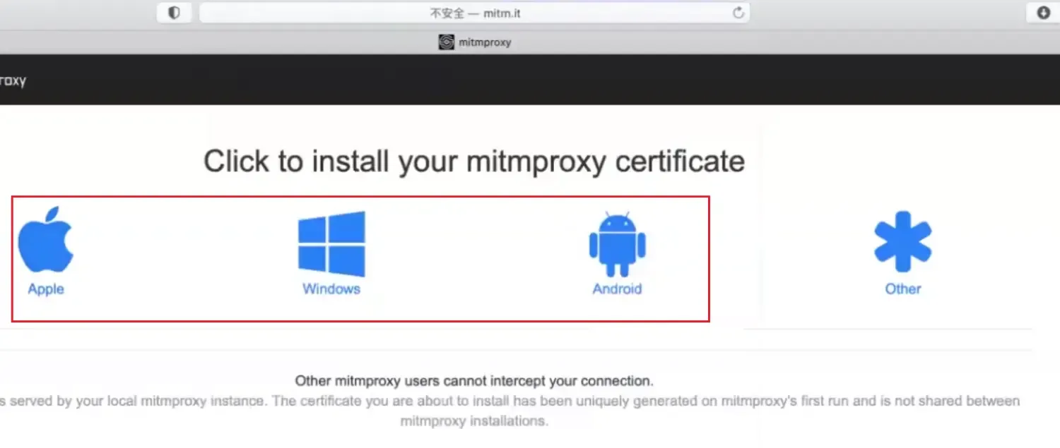Viewport: 1060px width, 448px height.
Task: Click the certificate installation heading text
Action: pyautogui.click(x=473, y=161)
